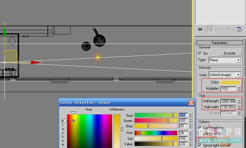Click the Pin Stack icon
246x148 pixels.
200,29
